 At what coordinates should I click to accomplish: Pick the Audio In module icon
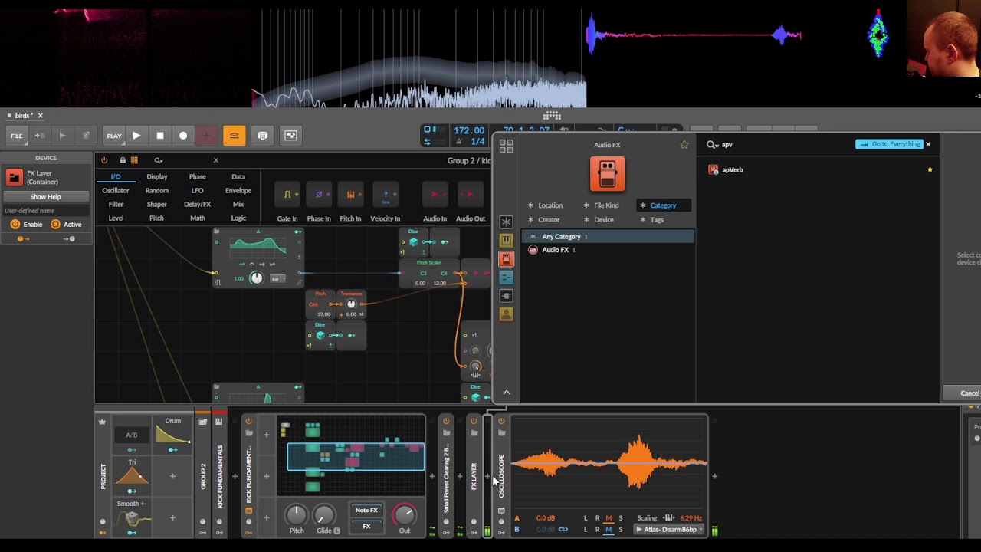[x=435, y=195]
